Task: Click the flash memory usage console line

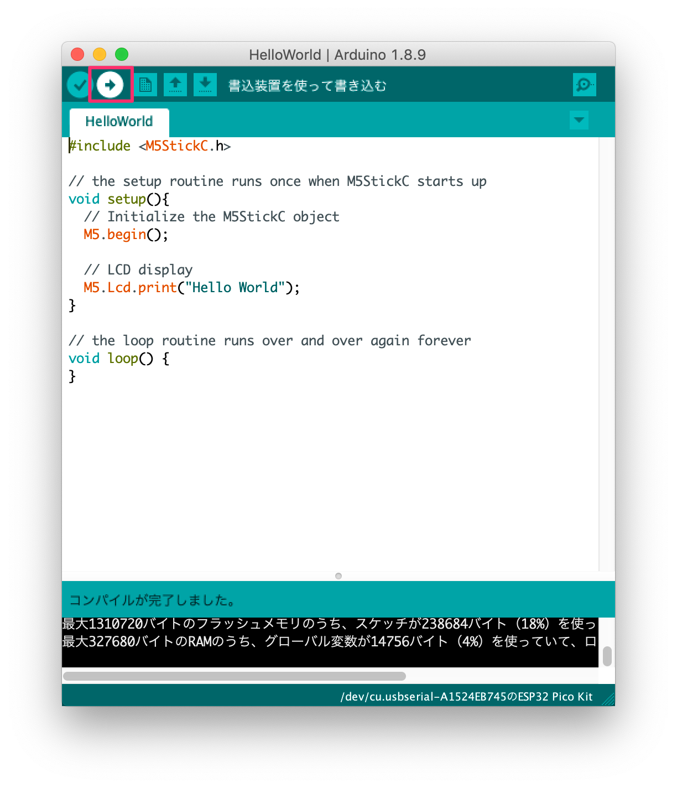Action: [x=330, y=624]
